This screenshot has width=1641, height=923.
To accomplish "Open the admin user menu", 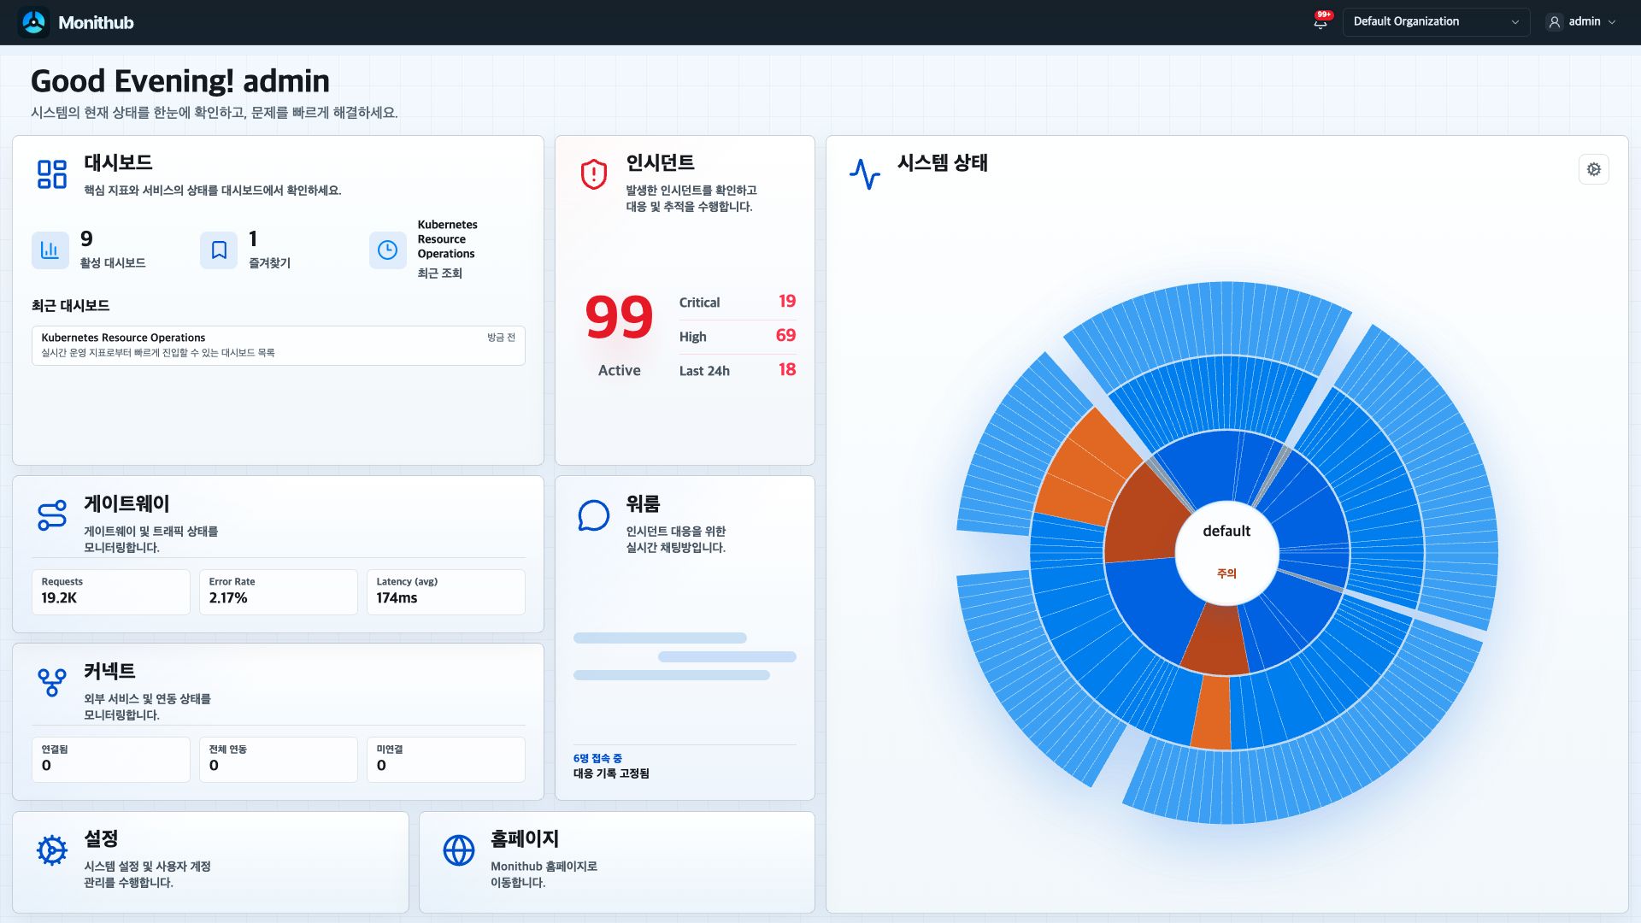I will pos(1581,22).
